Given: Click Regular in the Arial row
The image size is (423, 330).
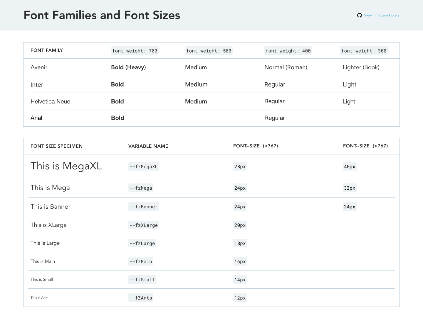Looking at the screenshot, I should tap(274, 118).
